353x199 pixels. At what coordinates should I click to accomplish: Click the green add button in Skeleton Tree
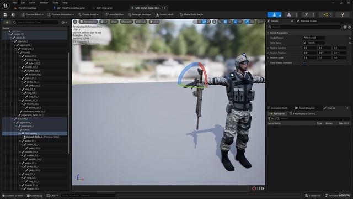[7, 22]
